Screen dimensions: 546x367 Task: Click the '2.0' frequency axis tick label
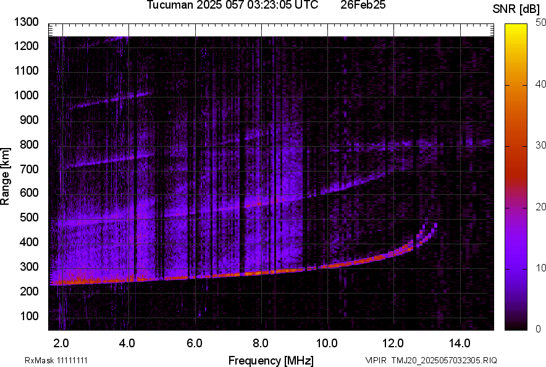[x=61, y=343]
